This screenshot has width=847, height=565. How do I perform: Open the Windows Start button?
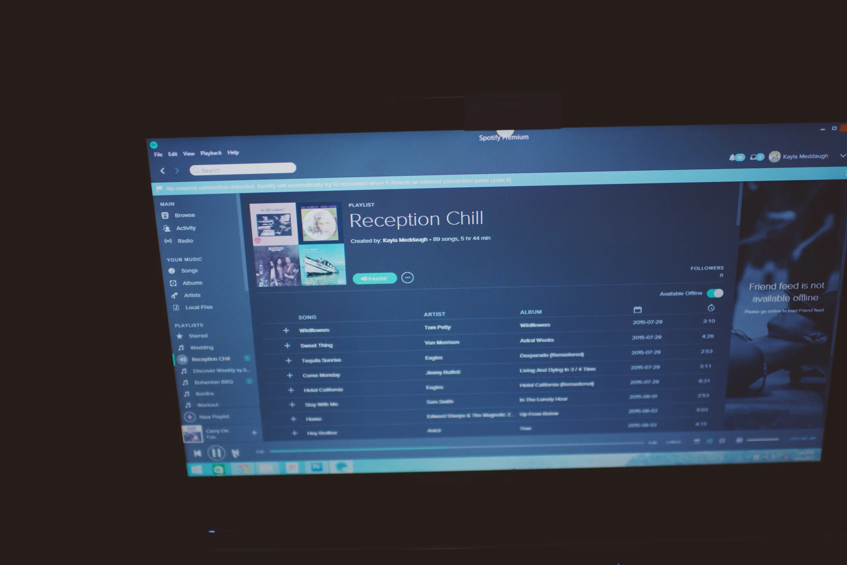(196, 469)
